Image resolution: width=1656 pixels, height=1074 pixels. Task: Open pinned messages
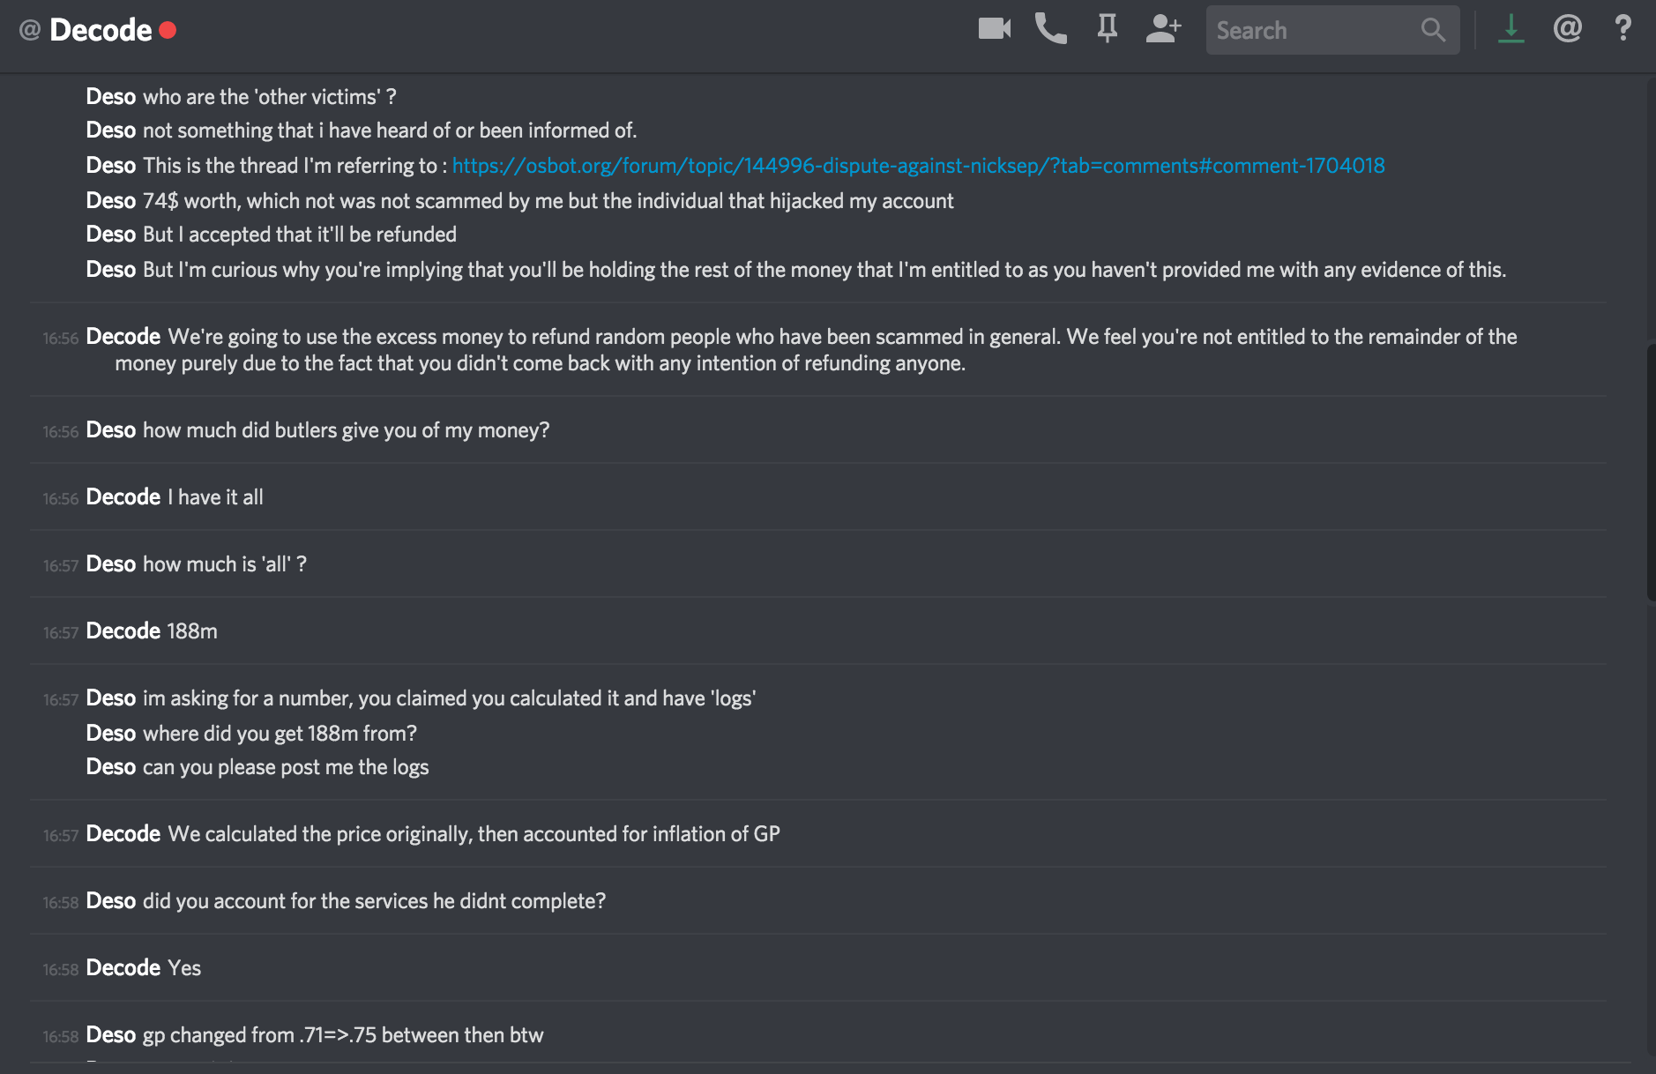coord(1107,29)
